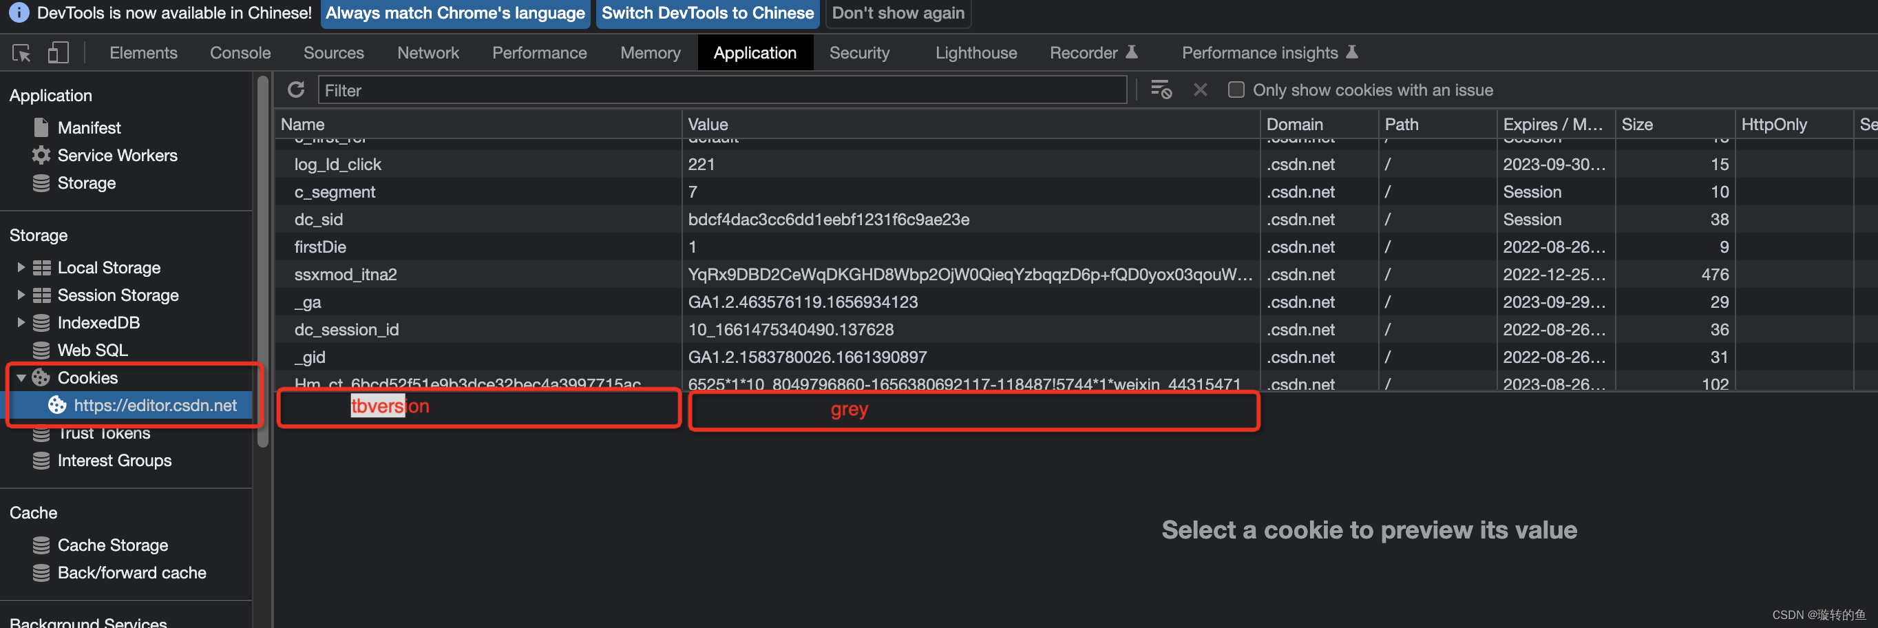Click value bdcf4dac3cc6dd1eebf1231f6c9ae23e
1878x628 pixels.
point(828,220)
